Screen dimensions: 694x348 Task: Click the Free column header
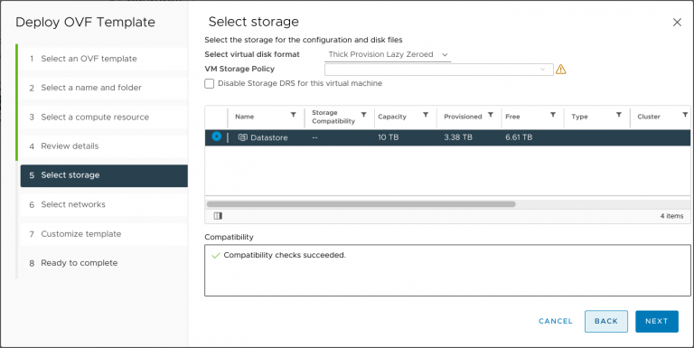(512, 117)
